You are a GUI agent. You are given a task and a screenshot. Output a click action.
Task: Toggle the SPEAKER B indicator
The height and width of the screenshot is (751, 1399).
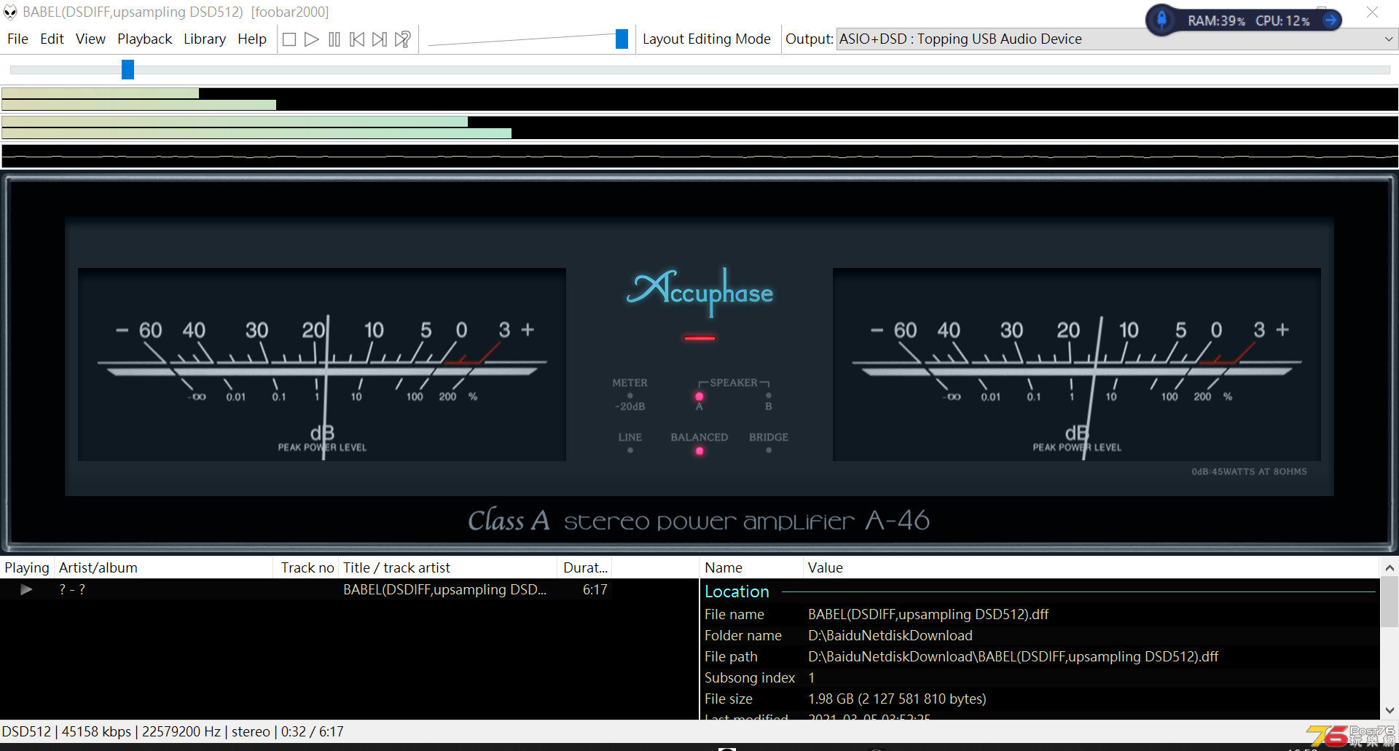click(768, 396)
